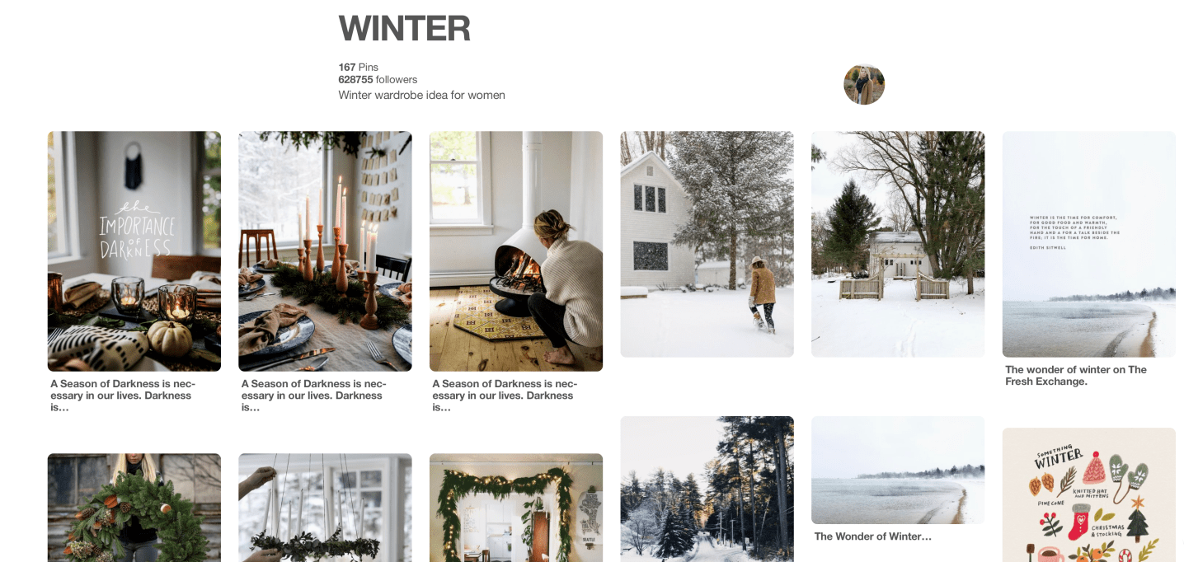
Task: Click the fireplace pin's 'A Season of Darkness' caption
Action: [506, 396]
